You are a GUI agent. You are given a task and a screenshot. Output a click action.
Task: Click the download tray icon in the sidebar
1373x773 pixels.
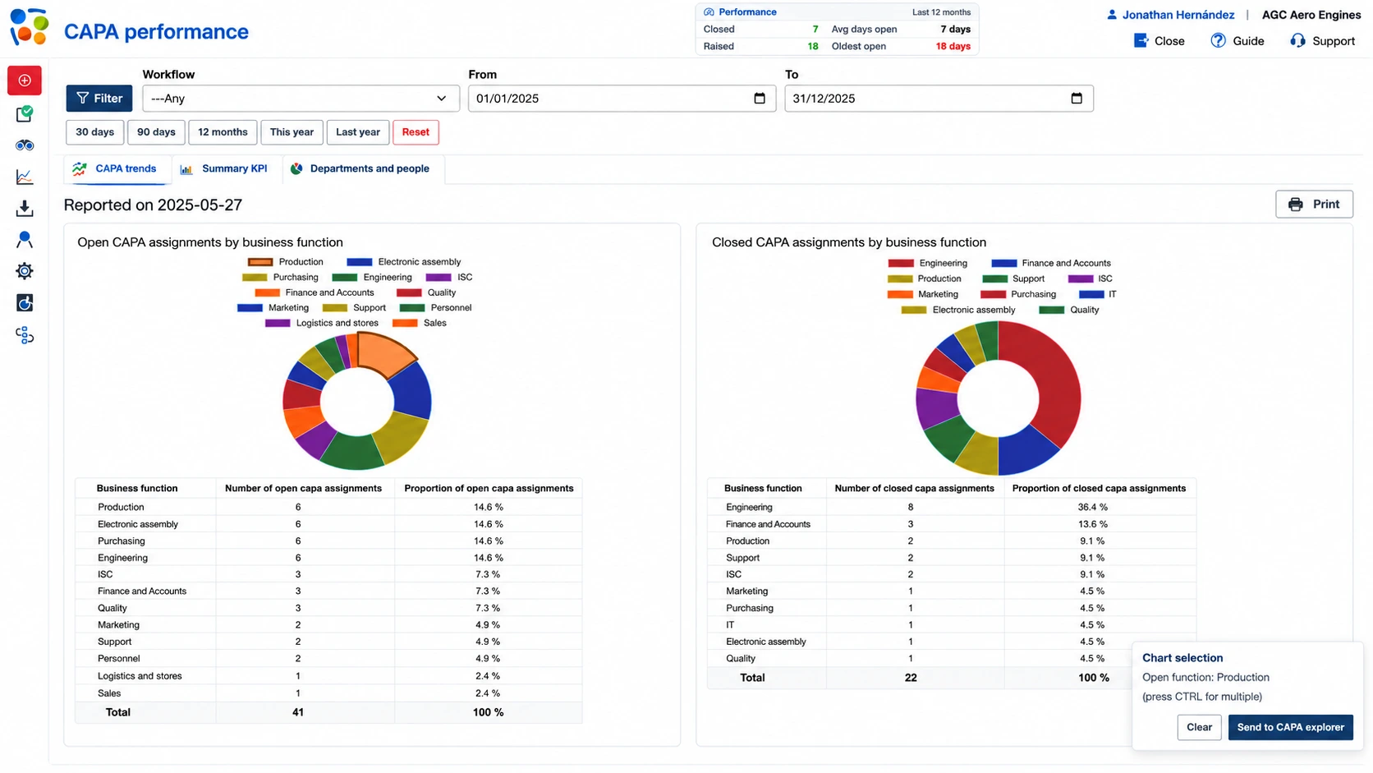pos(25,209)
